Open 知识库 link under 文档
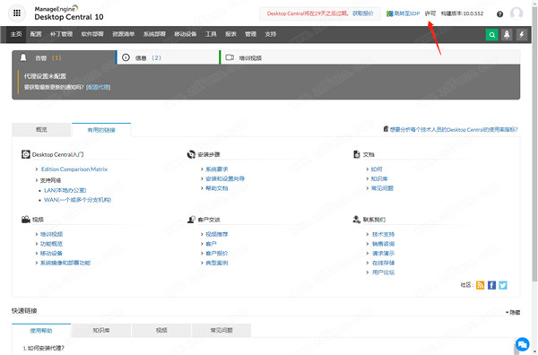 (x=379, y=178)
